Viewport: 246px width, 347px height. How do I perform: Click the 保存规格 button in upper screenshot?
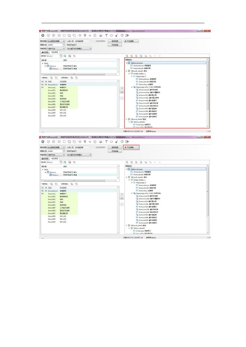click(115, 41)
